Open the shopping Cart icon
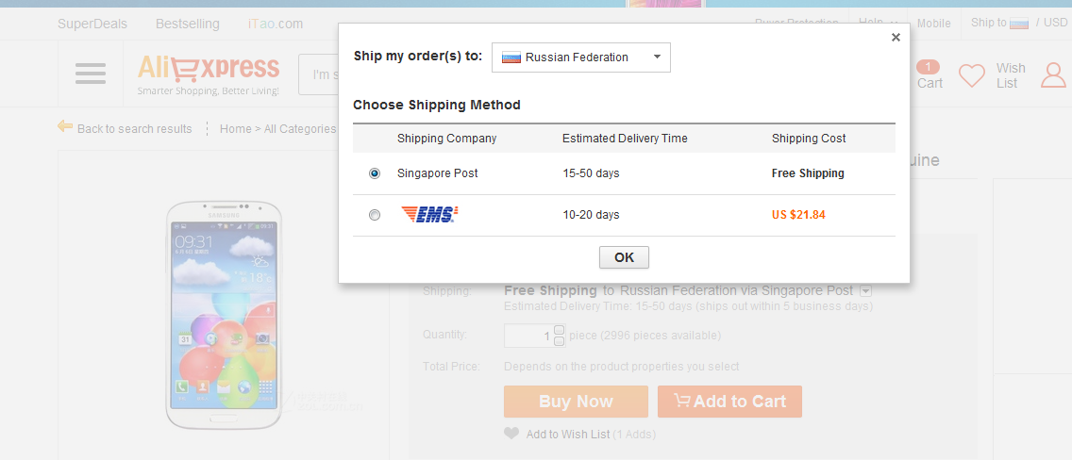 pyautogui.click(x=930, y=75)
